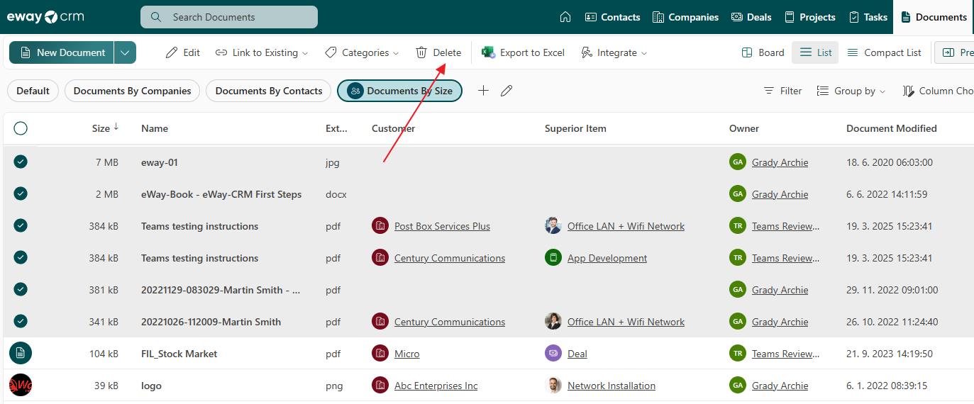Click GA avatar in eway-01 row

point(738,162)
